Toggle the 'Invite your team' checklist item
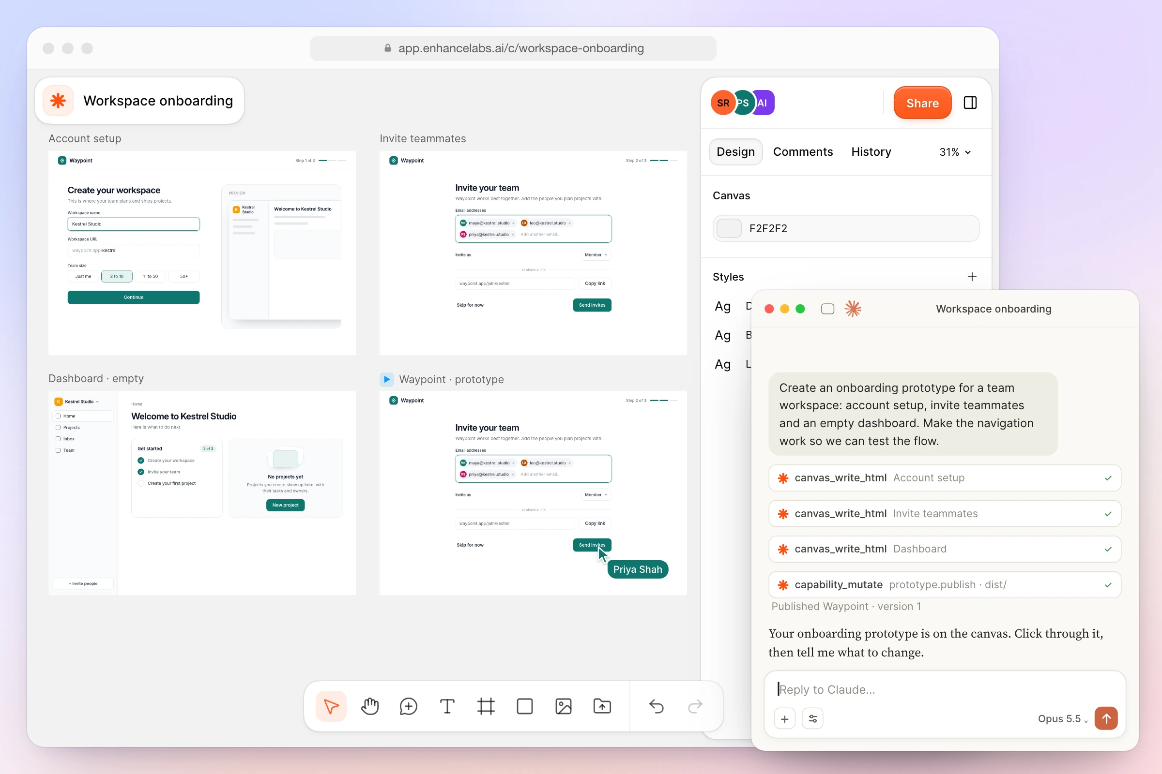Image resolution: width=1162 pixels, height=774 pixels. (141, 472)
